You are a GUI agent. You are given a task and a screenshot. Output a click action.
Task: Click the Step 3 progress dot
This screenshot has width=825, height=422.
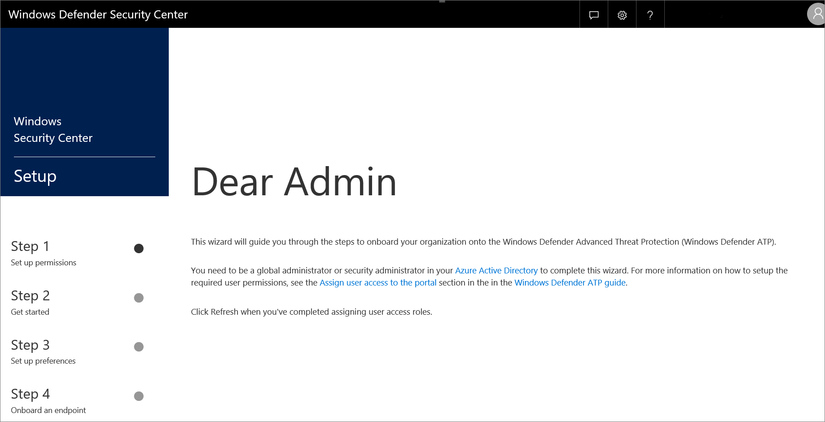click(x=139, y=347)
